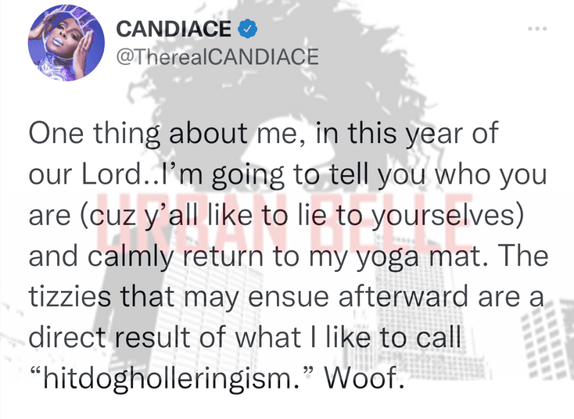The image size is (574, 419).
Task: Click the word "afterward" in the tweet
Action: click(404, 296)
